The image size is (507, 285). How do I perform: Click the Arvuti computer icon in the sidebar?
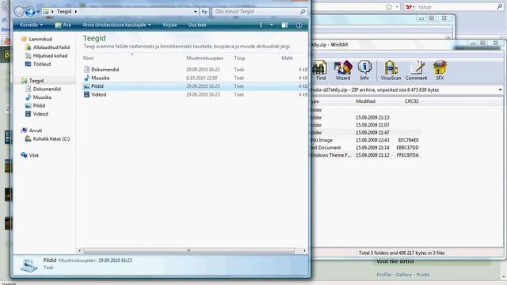coord(24,130)
